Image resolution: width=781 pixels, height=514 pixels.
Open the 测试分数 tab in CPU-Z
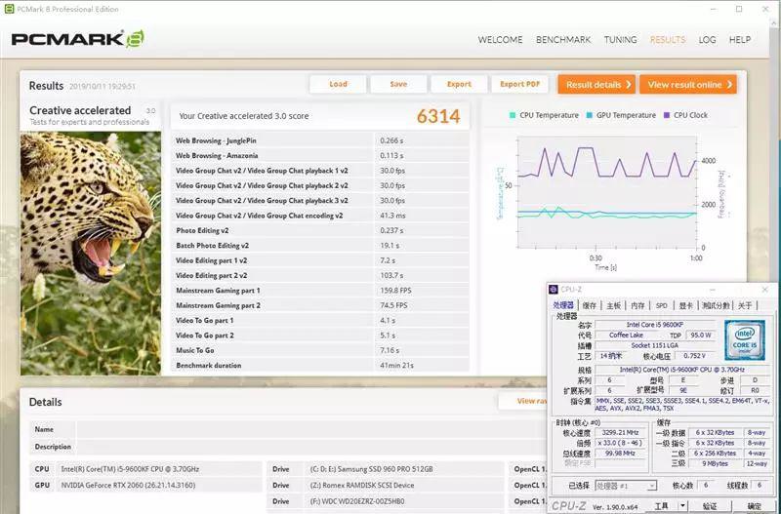(x=716, y=305)
